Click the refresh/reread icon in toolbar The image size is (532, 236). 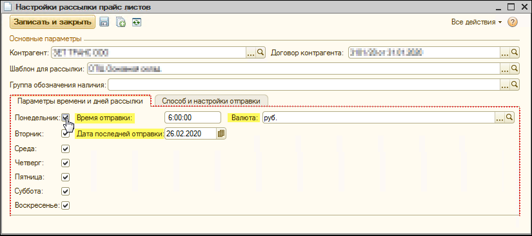(x=137, y=23)
